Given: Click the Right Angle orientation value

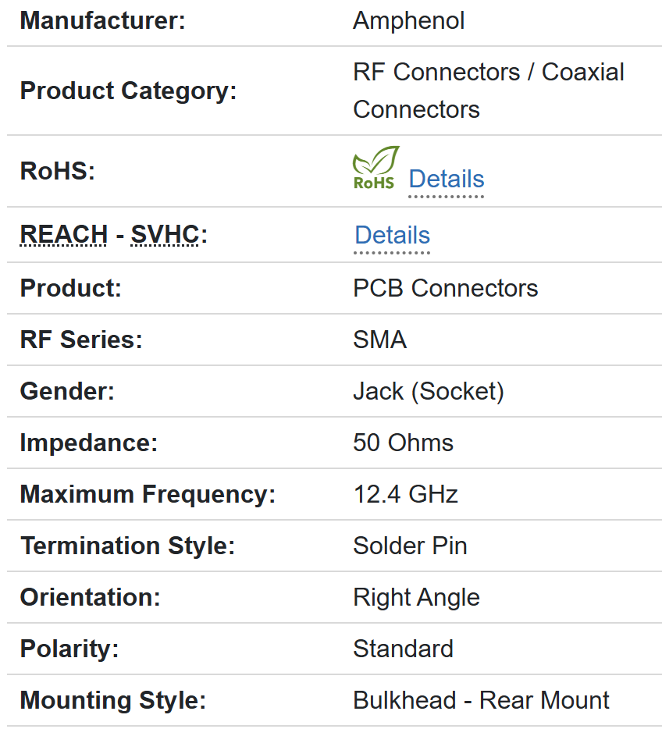Looking at the screenshot, I should 416,597.
